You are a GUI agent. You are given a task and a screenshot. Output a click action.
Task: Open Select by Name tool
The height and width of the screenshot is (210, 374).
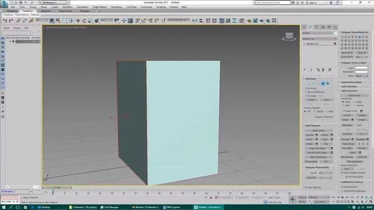point(58,21)
